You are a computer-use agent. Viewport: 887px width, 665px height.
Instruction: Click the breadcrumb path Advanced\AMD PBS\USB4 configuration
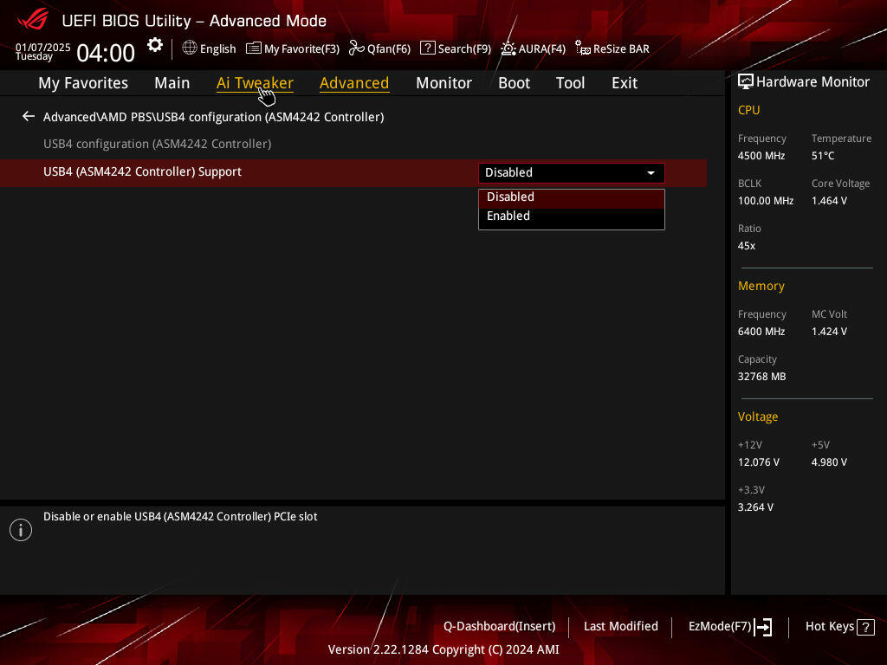coord(213,117)
